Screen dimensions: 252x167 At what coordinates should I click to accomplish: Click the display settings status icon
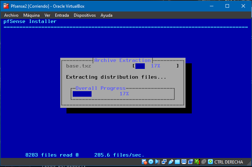pyautogui.click(x=184, y=162)
